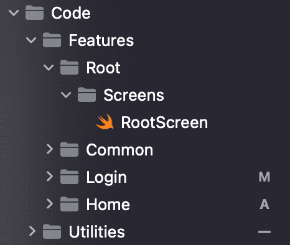The height and width of the screenshot is (245, 290).
Task: Select the Root folder name
Action: [103, 68]
